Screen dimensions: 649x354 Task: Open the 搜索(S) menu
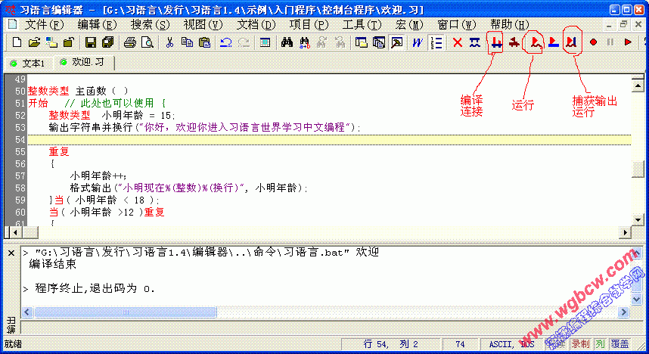pyautogui.click(x=151, y=25)
